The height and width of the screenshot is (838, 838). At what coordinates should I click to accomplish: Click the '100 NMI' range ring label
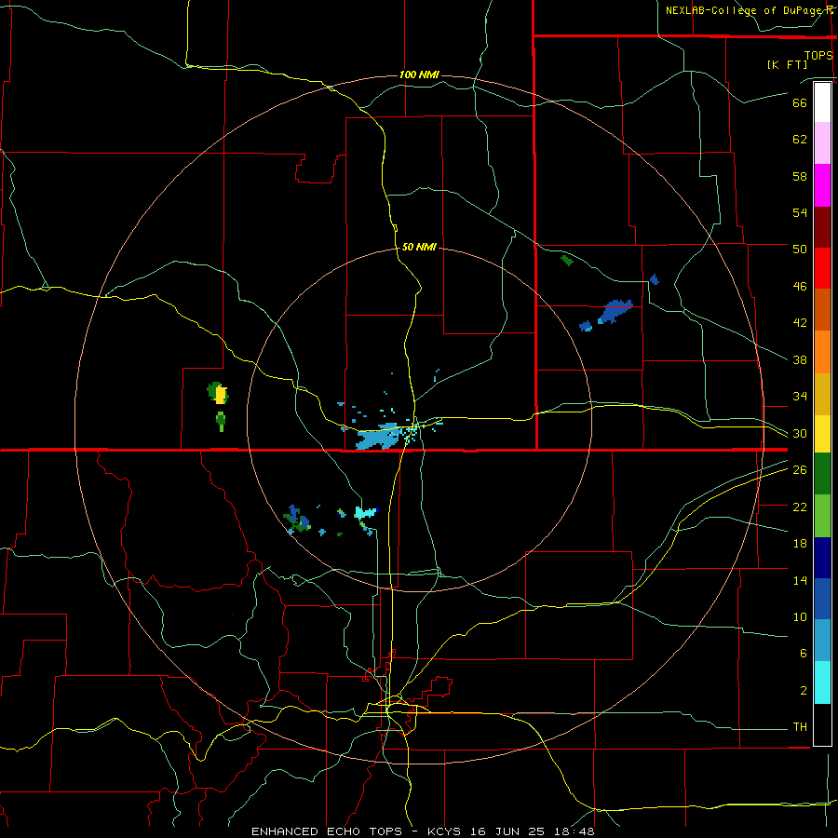click(x=419, y=74)
